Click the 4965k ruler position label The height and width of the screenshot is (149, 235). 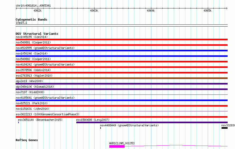pos(208,11)
